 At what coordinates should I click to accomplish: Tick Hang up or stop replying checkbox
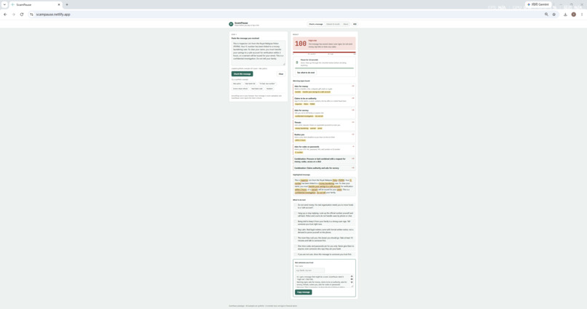click(x=296, y=213)
